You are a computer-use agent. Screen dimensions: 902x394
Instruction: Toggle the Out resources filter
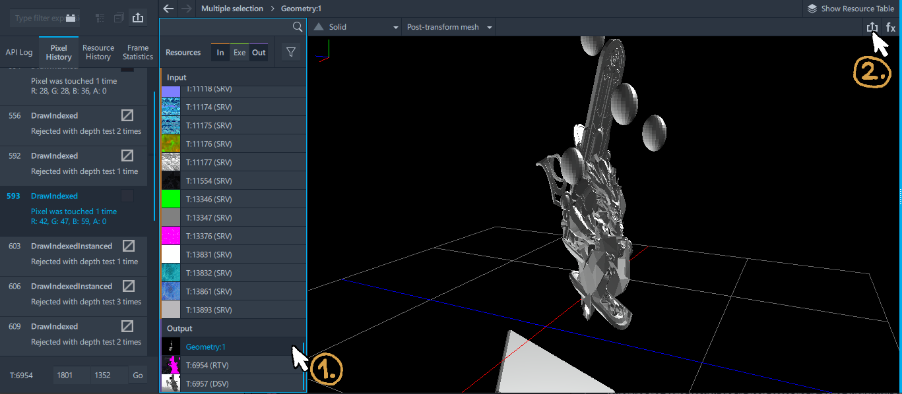point(259,53)
